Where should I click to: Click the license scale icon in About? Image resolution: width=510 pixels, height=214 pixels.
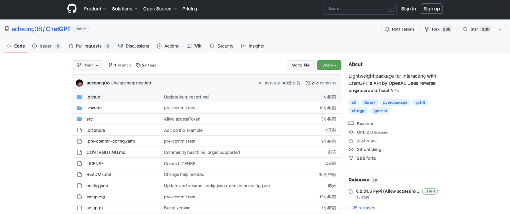tap(351, 132)
